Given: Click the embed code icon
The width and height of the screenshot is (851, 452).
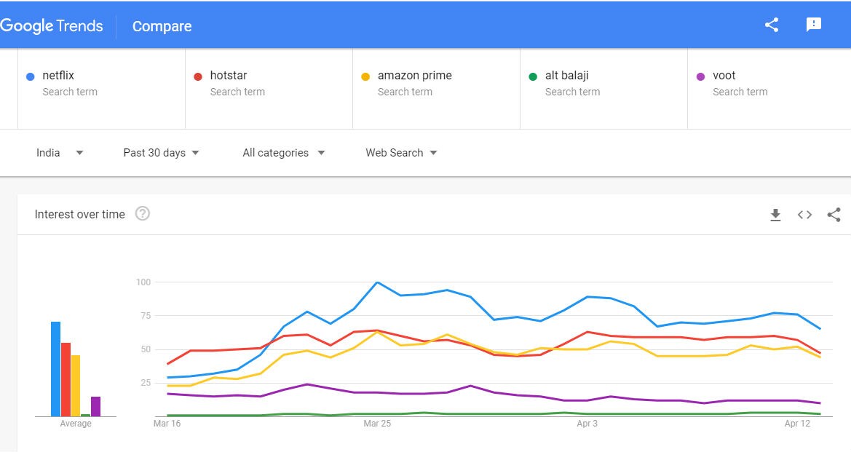Looking at the screenshot, I should click(x=804, y=215).
